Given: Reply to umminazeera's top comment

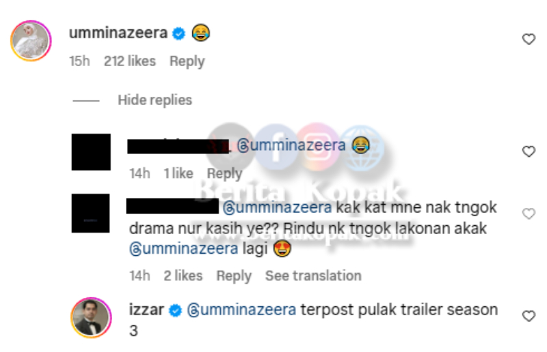Looking at the screenshot, I should click(x=187, y=61).
